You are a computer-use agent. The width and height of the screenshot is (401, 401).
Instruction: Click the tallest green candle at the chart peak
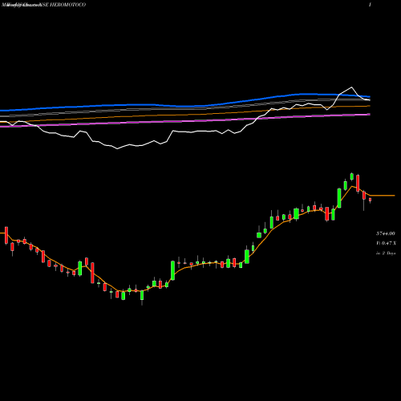click(x=352, y=176)
